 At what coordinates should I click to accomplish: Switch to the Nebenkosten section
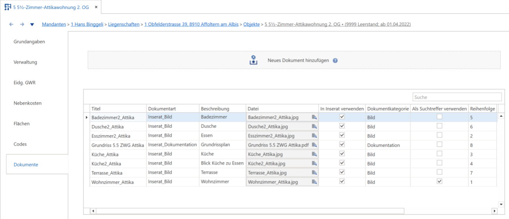[27, 103]
